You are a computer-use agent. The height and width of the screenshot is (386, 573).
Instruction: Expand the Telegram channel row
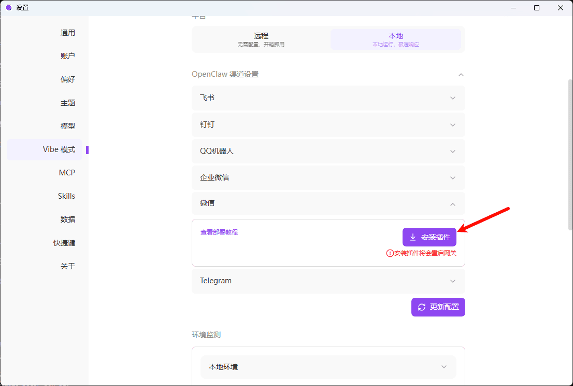(x=328, y=281)
